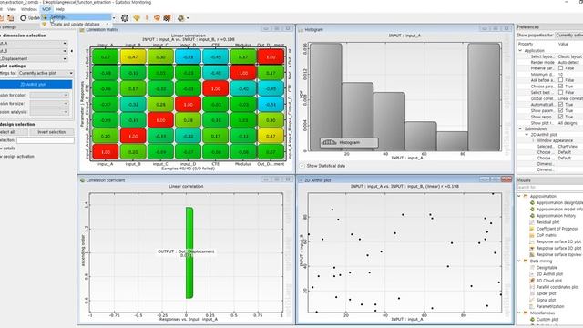The image size is (583, 328).
Task: Click the exclamation mark toolbar icon
Action: point(147,18)
